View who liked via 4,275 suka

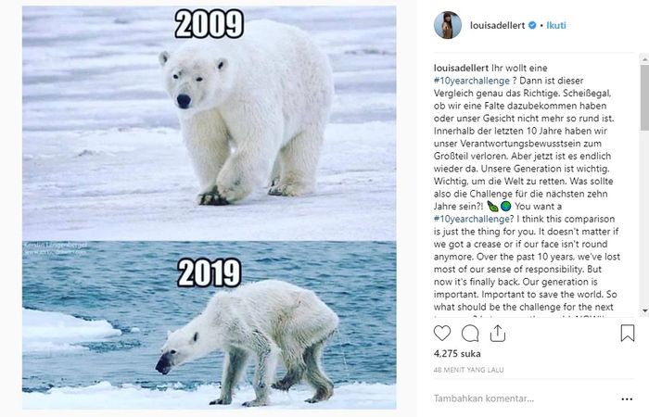pyautogui.click(x=457, y=352)
